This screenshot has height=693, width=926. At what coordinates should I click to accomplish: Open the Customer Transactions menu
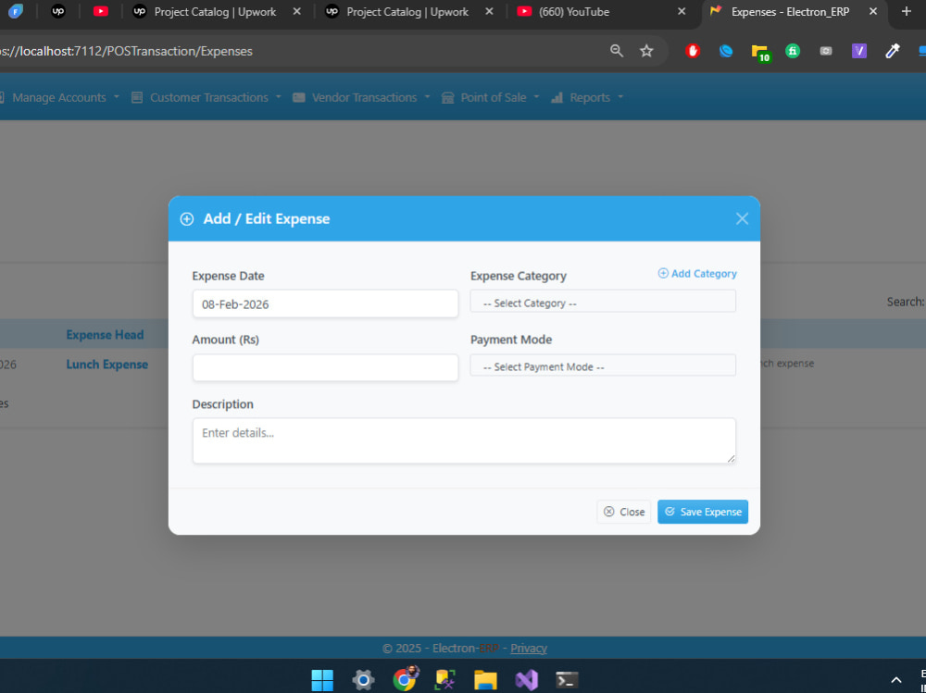(206, 97)
